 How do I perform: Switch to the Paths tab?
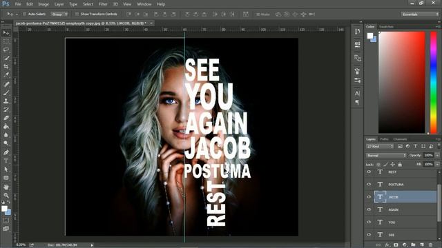(384, 139)
